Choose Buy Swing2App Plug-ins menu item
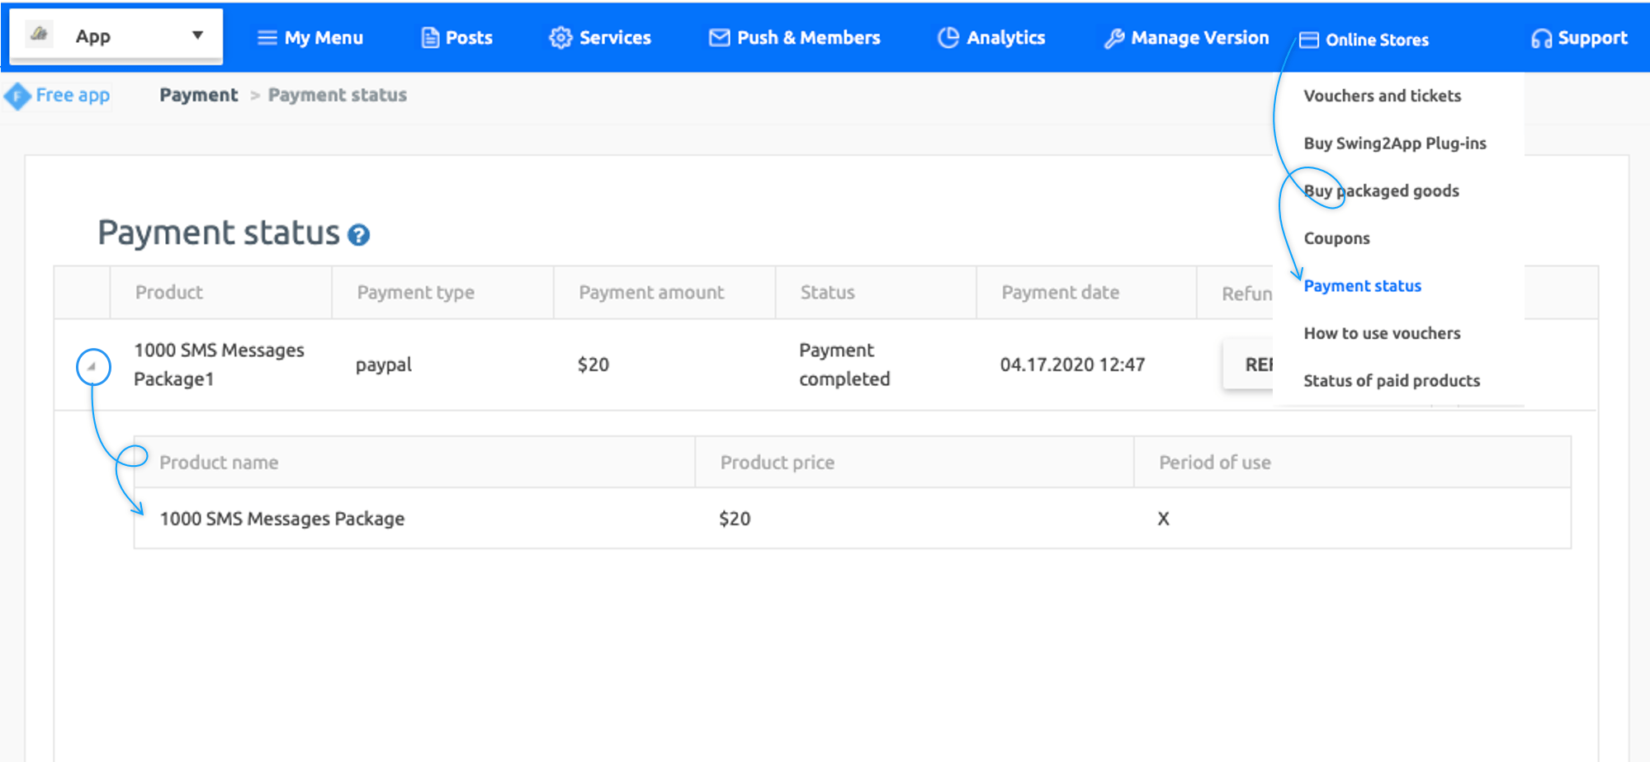The width and height of the screenshot is (1650, 762). click(x=1394, y=143)
